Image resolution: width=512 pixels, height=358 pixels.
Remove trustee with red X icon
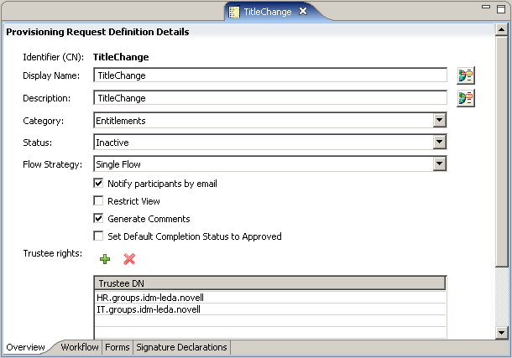pos(129,259)
